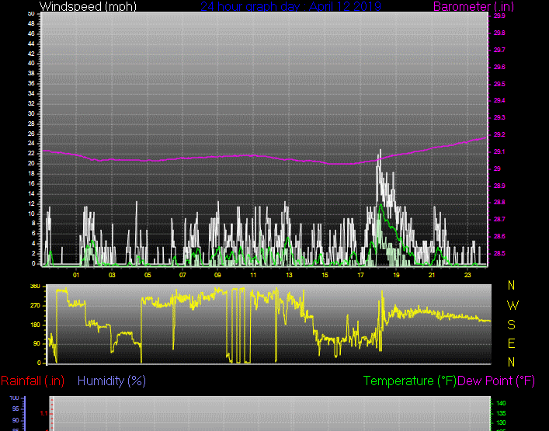Click wind direction axis value 180
The height and width of the screenshot is (431, 549).
coord(35,325)
